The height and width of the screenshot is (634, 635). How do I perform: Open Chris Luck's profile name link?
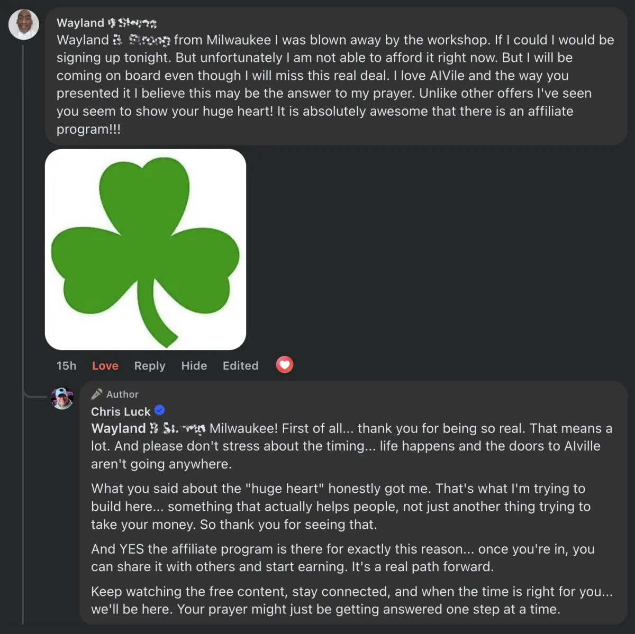click(x=121, y=411)
